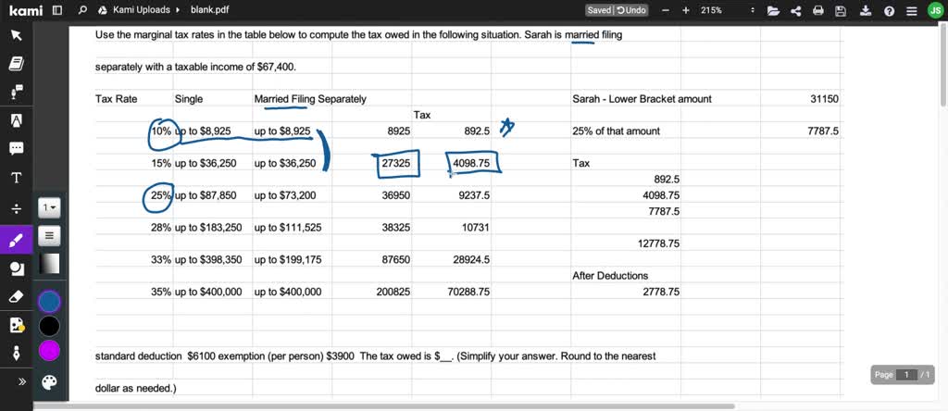Print the document with printer icon
Viewport: 948px width, 411px height.
point(818,10)
